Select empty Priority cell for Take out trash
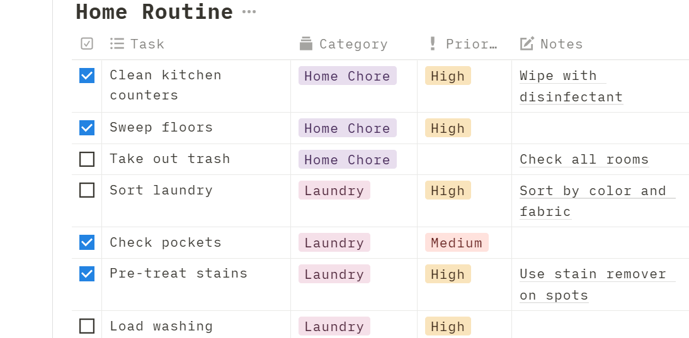Image resolution: width=689 pixels, height=338 pixels. pos(464,159)
